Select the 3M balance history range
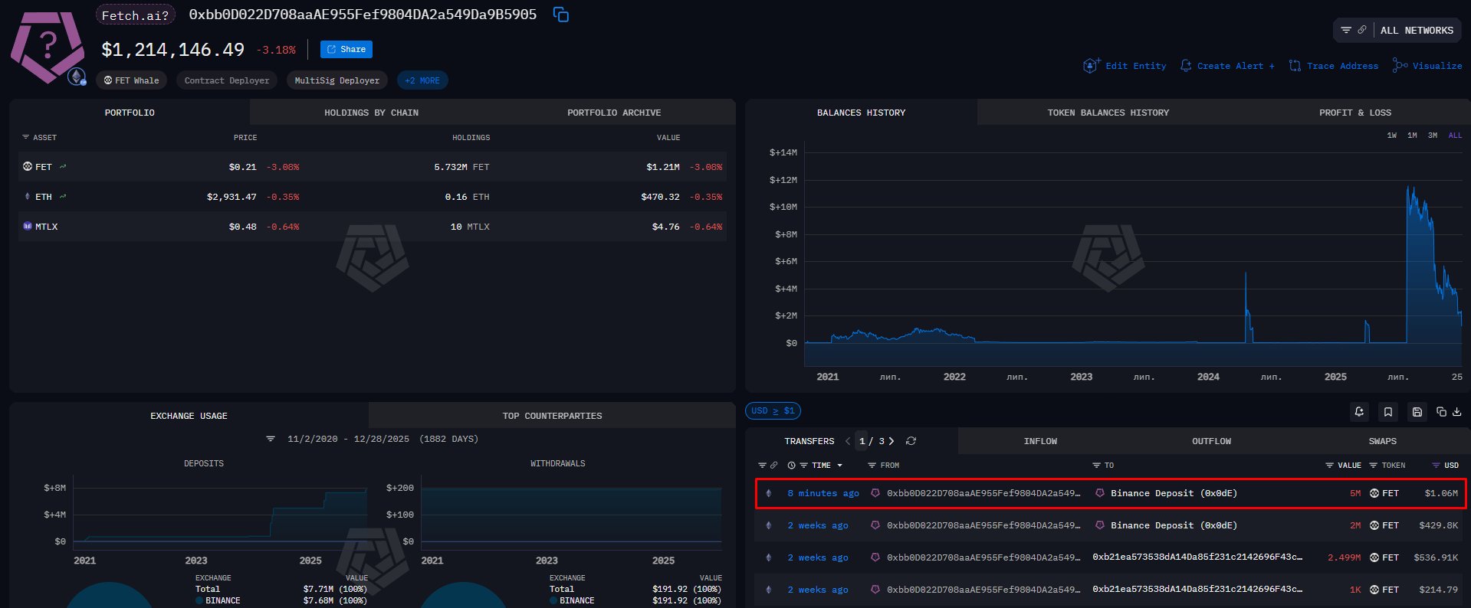The height and width of the screenshot is (608, 1471). (1432, 136)
